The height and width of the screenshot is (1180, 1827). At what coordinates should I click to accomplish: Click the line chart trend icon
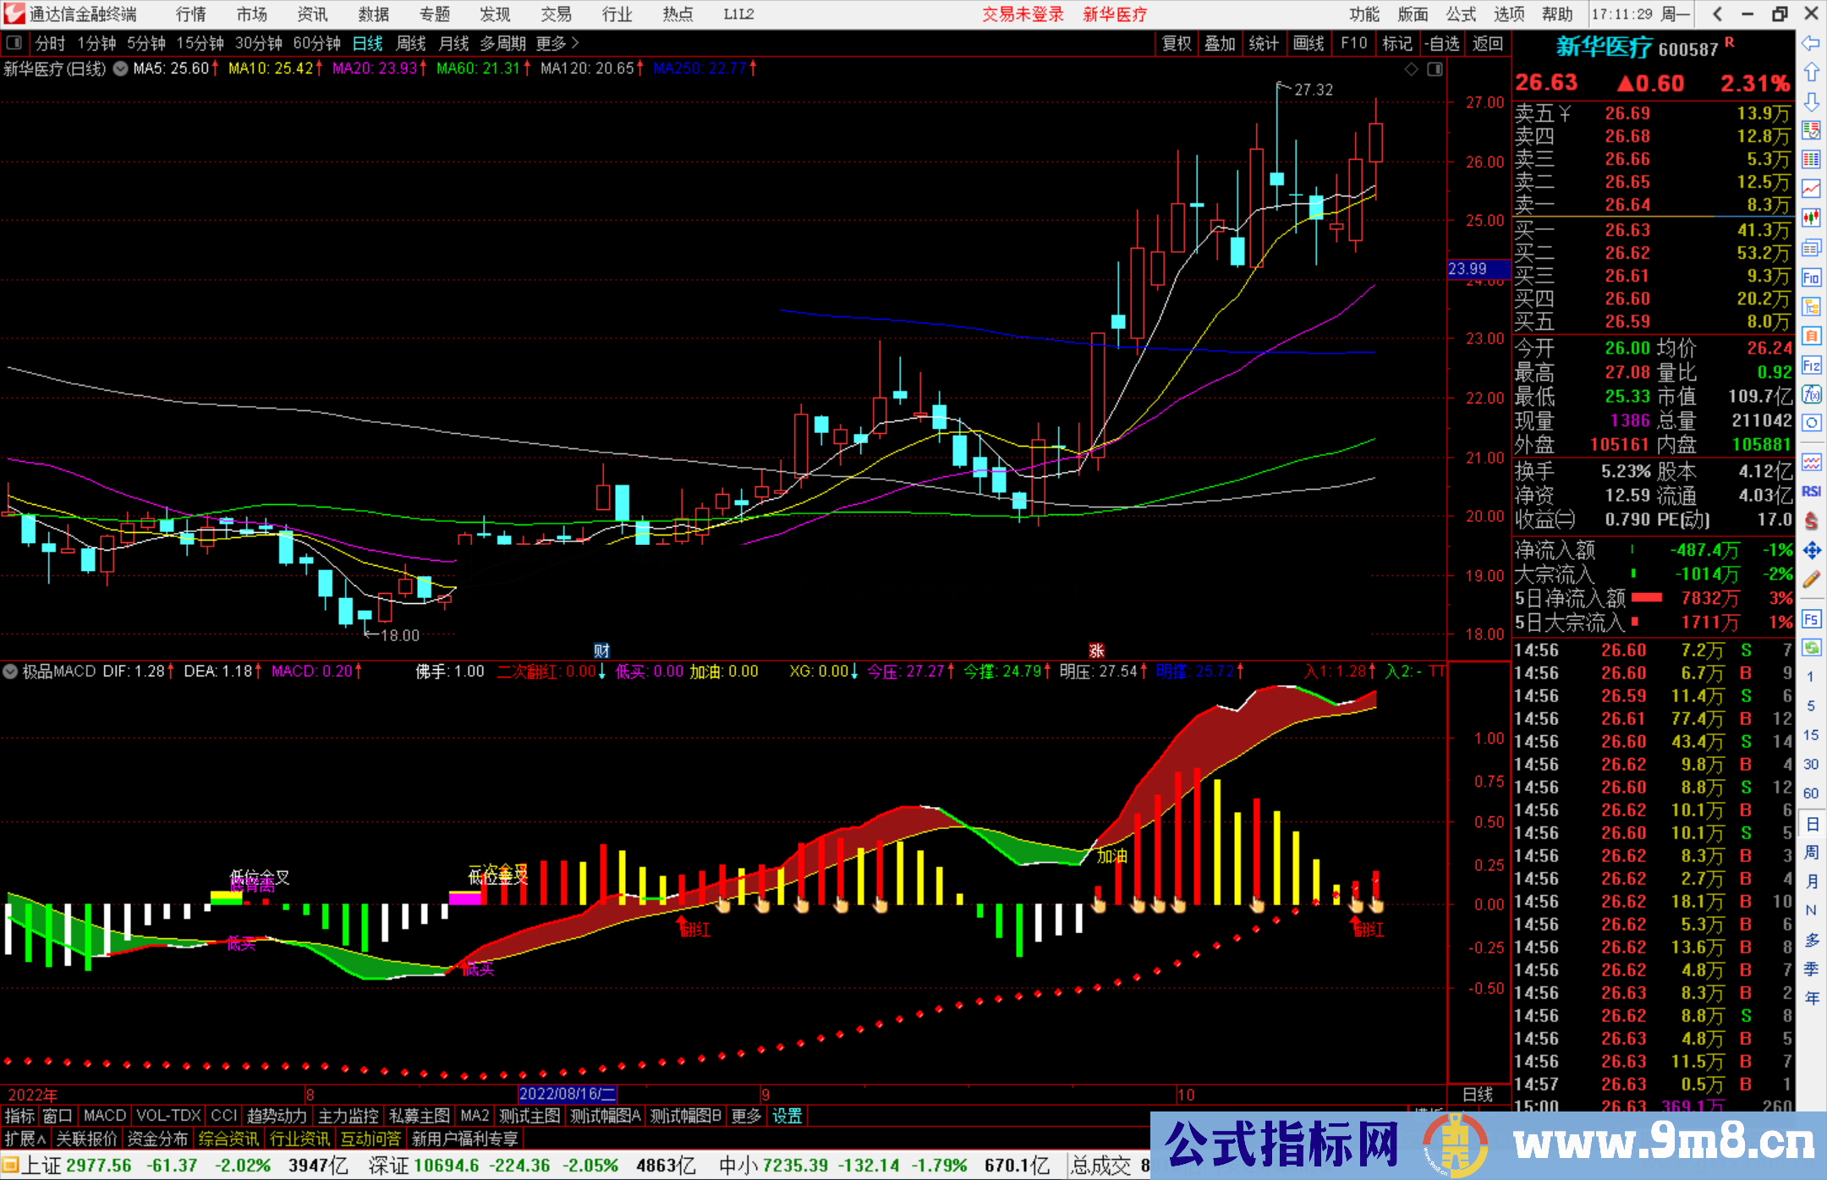click(1811, 189)
